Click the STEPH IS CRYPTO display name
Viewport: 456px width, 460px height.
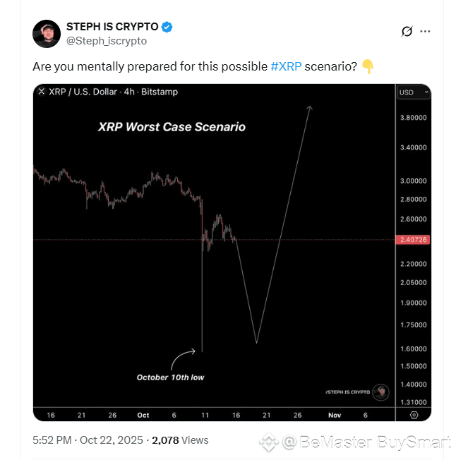tap(112, 27)
